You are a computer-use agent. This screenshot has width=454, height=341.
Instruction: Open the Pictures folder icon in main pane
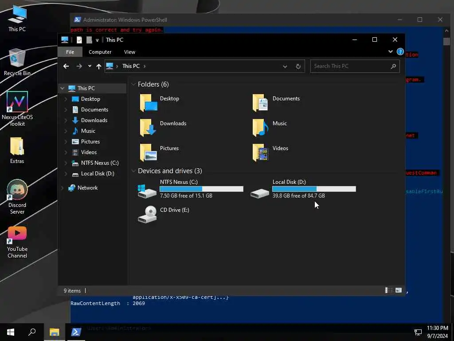coord(149,152)
